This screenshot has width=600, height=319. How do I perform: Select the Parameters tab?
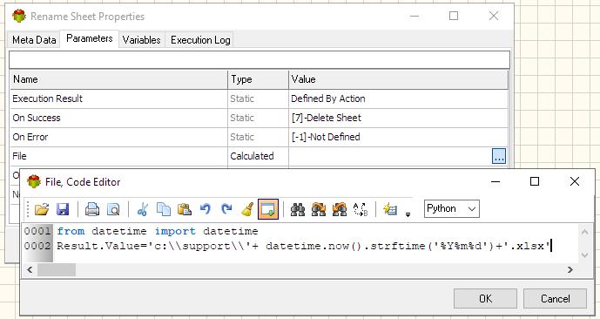90,38
